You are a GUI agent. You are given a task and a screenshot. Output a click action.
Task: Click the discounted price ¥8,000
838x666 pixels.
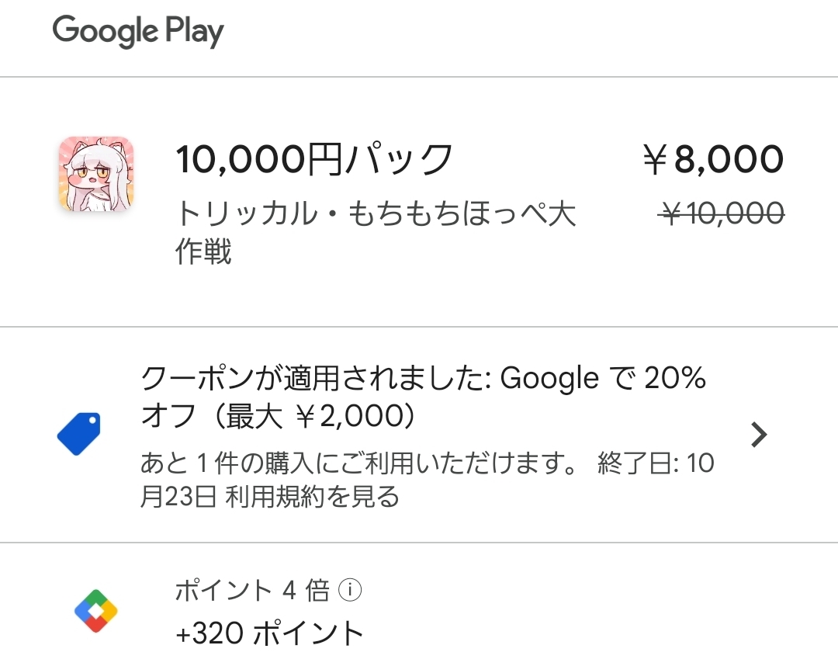pos(713,160)
